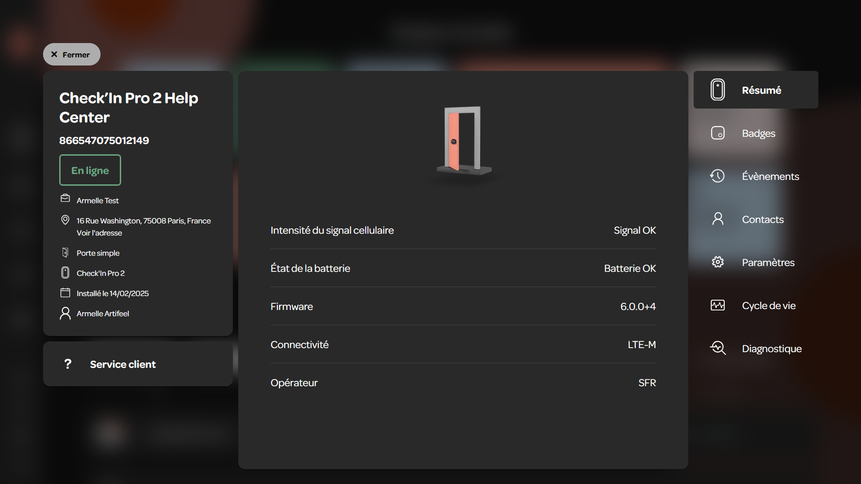Click the Cycle de vie activity icon
This screenshot has width=861, height=484.
point(717,305)
